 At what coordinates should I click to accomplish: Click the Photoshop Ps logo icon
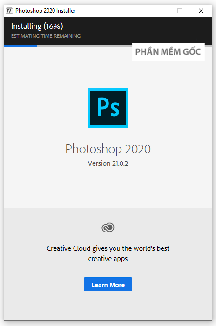click(108, 108)
